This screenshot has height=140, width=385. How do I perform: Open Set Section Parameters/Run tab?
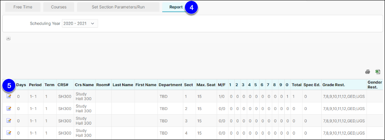[x=118, y=7]
